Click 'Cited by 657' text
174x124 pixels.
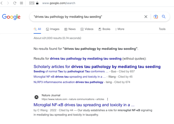(x=127, y=71)
